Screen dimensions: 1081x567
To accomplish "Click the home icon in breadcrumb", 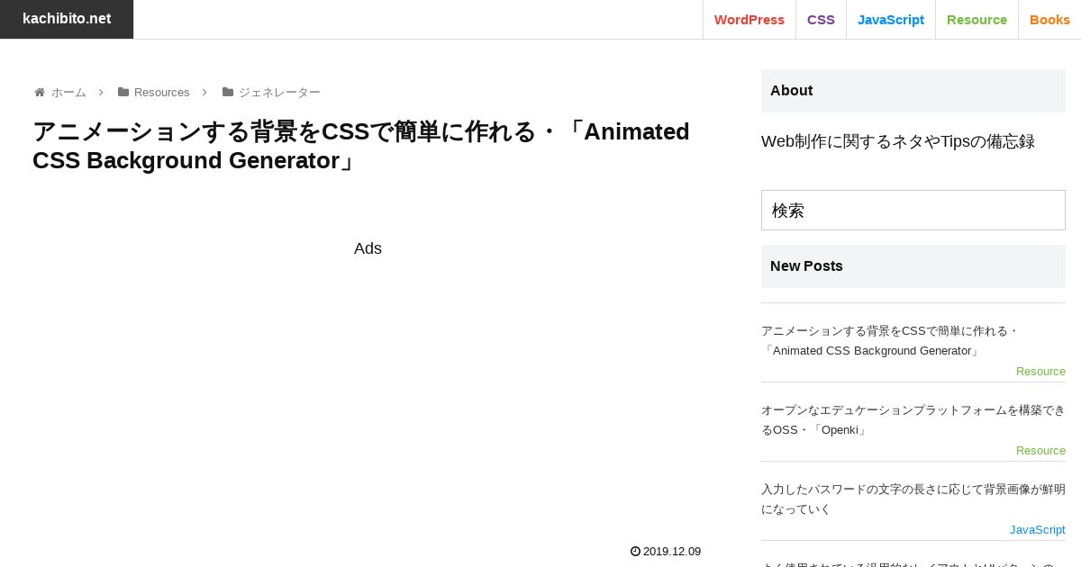I will point(40,92).
